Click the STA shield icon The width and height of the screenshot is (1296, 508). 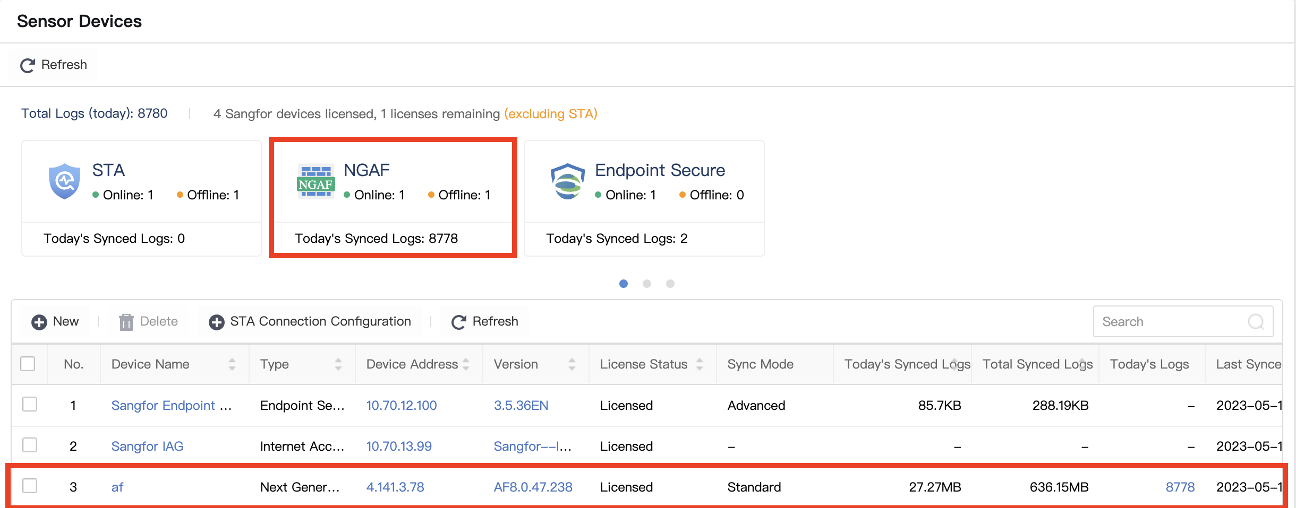tap(64, 181)
